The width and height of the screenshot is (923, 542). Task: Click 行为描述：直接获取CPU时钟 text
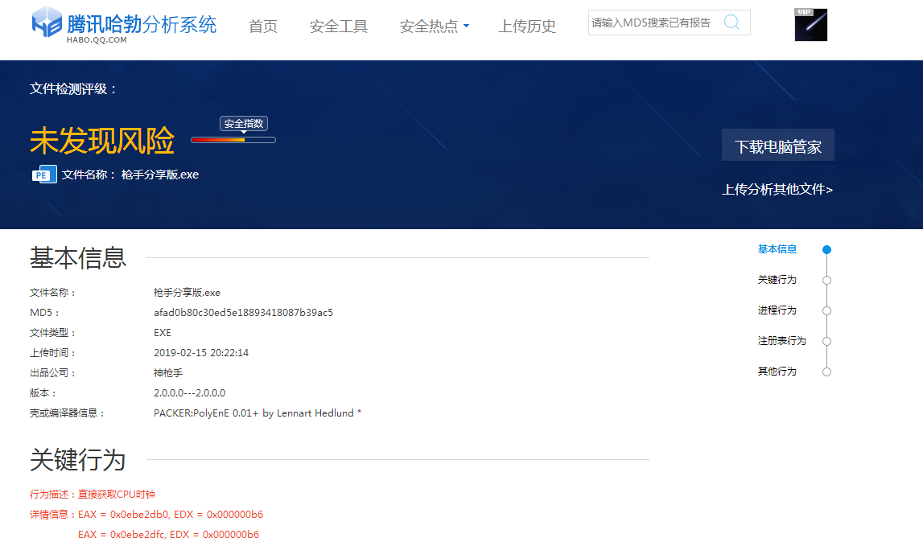click(93, 495)
